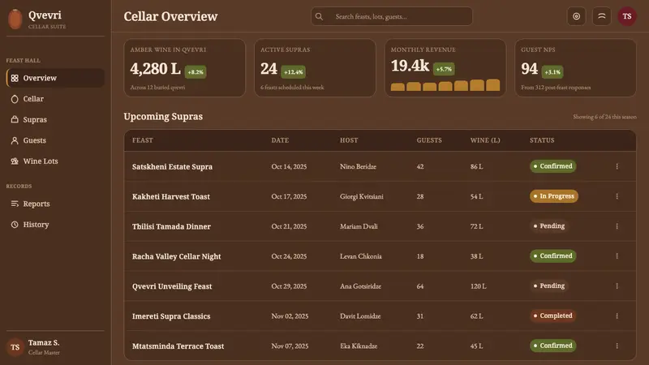
Task: Click the first bar in Monthly Revenue chart
Action: tap(398, 87)
